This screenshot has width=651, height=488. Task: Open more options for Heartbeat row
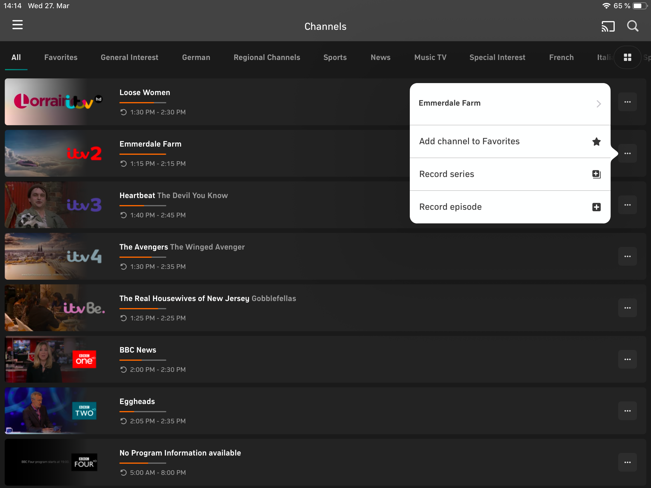628,205
